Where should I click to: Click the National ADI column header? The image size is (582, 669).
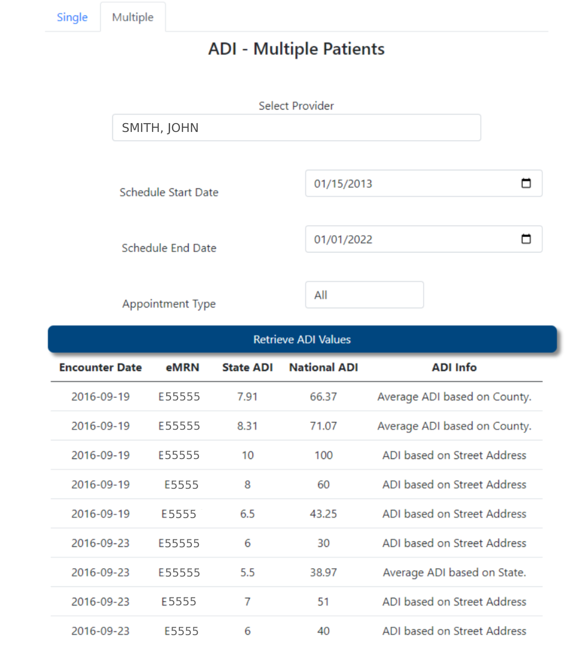[x=324, y=367]
